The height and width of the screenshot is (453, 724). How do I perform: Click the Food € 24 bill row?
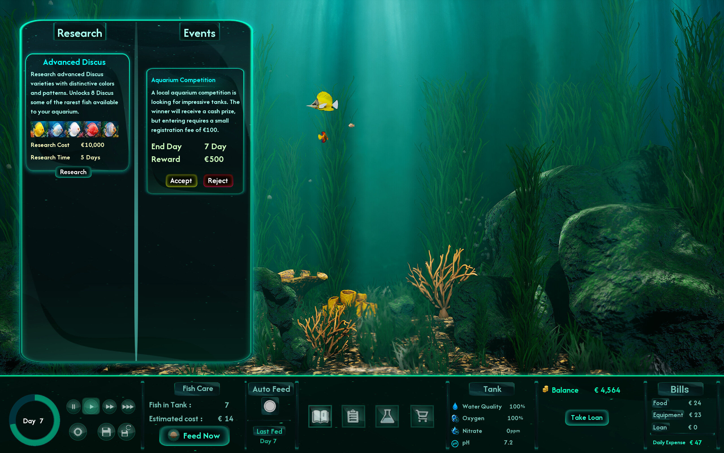pos(677,403)
